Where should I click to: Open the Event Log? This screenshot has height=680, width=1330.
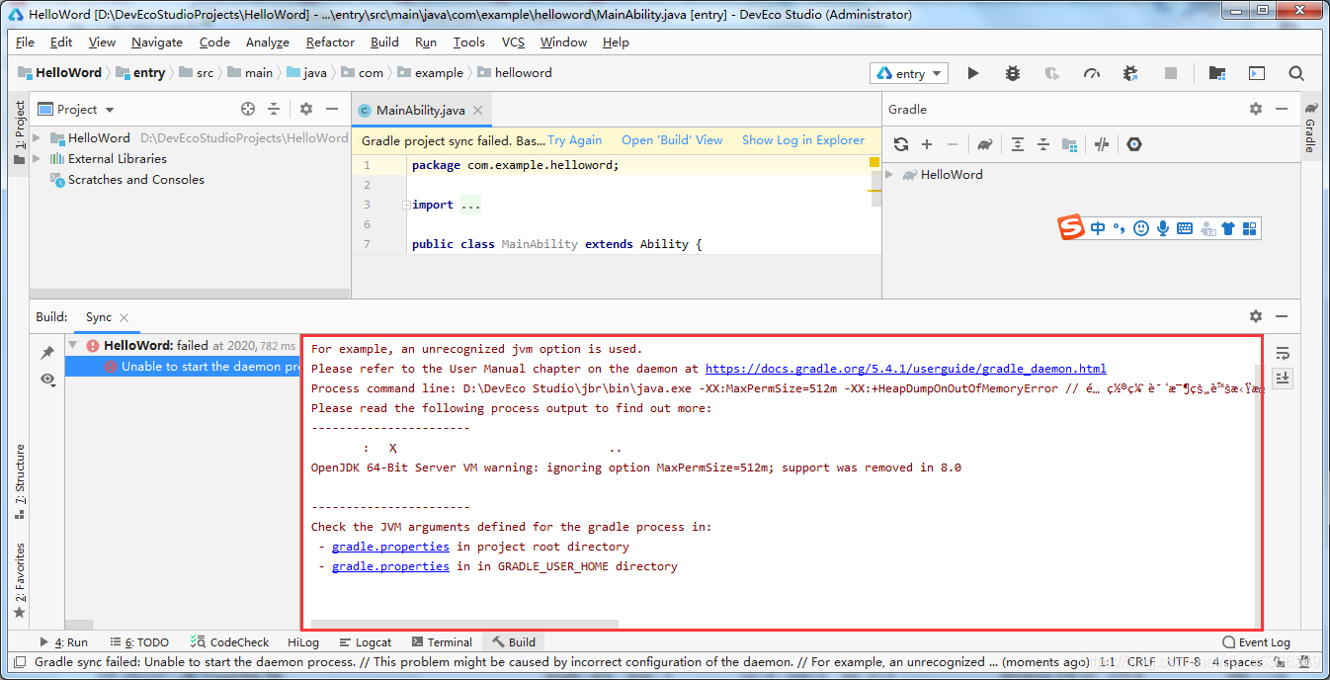(x=1256, y=642)
